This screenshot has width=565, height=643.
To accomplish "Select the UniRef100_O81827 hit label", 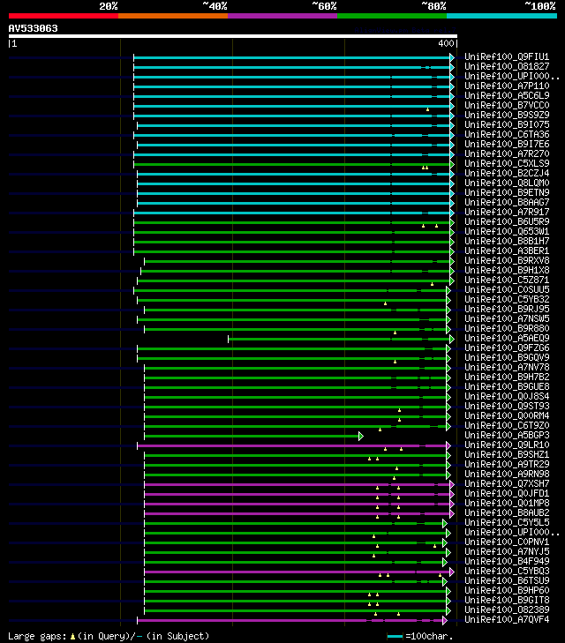I will 507,66.
